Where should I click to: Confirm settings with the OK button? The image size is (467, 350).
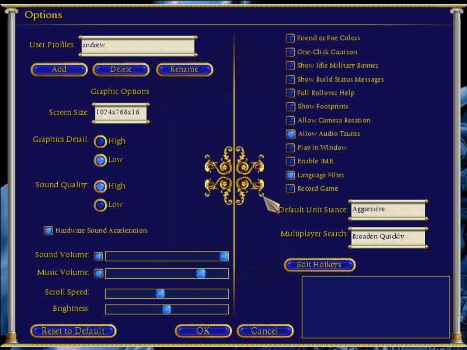coord(203,331)
